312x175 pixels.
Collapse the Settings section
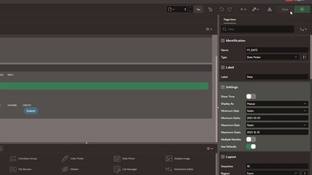click(x=223, y=87)
